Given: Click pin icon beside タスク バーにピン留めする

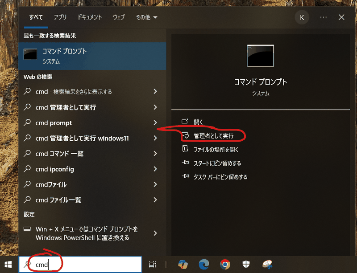Looking at the screenshot, I should pyautogui.click(x=185, y=176).
